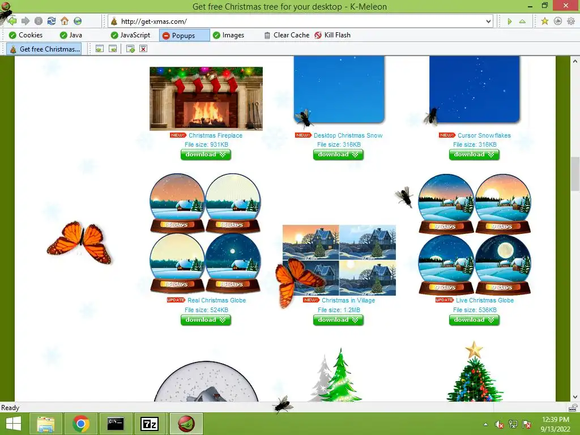Open Command Prompt from taskbar
Image resolution: width=580 pixels, height=435 pixels.
(116, 424)
